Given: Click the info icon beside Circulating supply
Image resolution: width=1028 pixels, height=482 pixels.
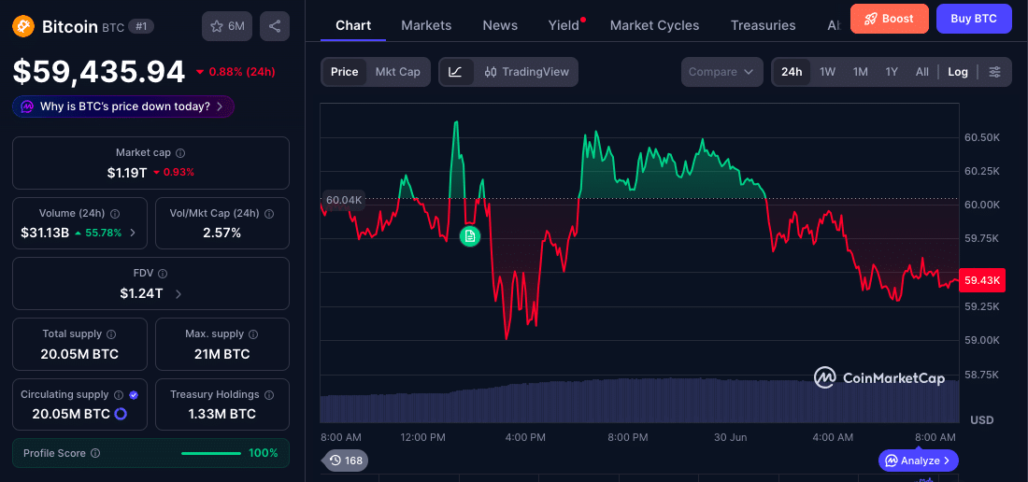Looking at the screenshot, I should (119, 395).
